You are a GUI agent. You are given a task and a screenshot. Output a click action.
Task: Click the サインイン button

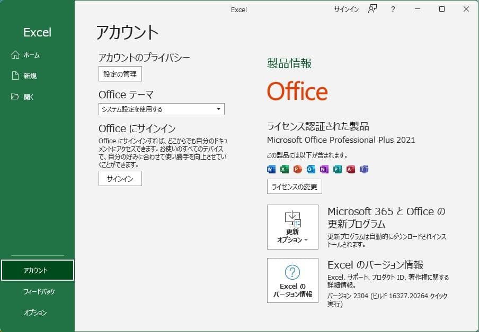(x=120, y=178)
